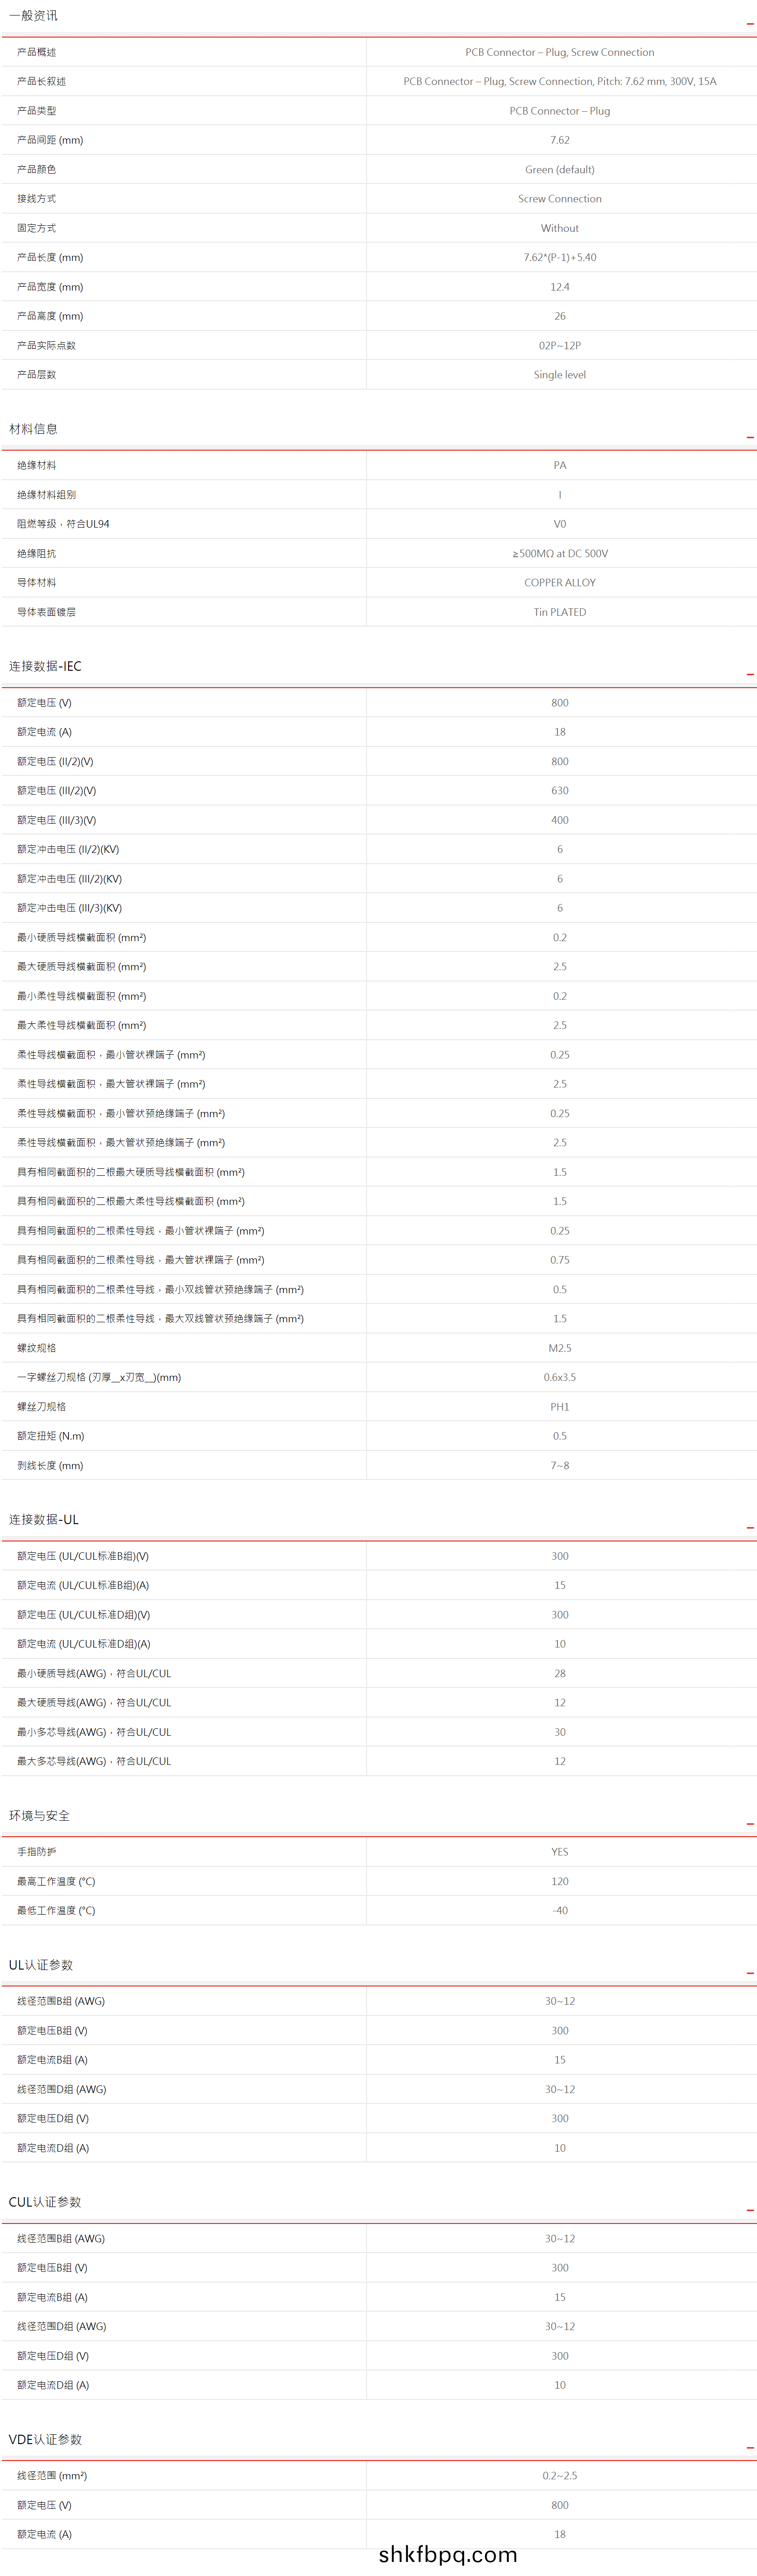The height and width of the screenshot is (2576, 757).
Task: Collapse the 环境与安全 section via minus icon
Action: pos(749,1823)
